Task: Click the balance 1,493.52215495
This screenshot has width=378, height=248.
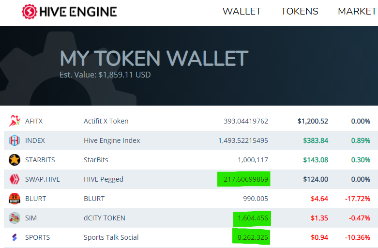Action: pyautogui.click(x=243, y=140)
